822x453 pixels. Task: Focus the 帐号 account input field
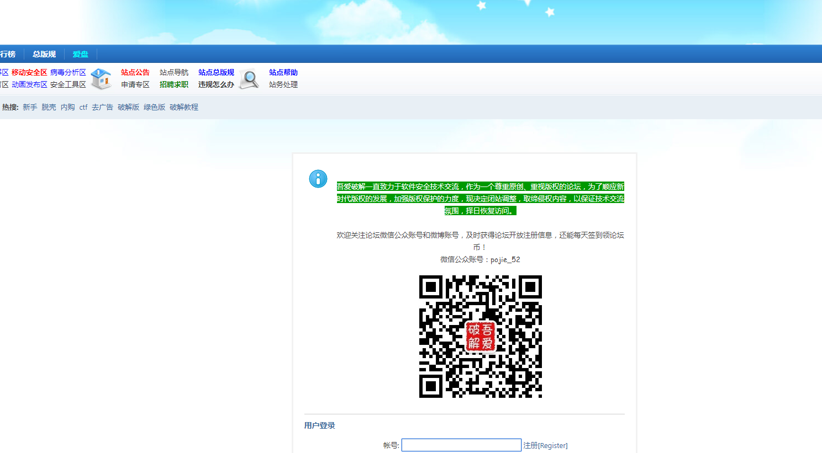[x=461, y=445]
